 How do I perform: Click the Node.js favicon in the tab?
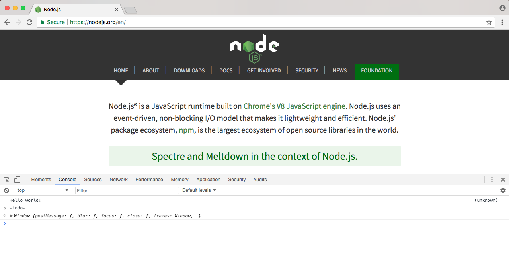38,9
